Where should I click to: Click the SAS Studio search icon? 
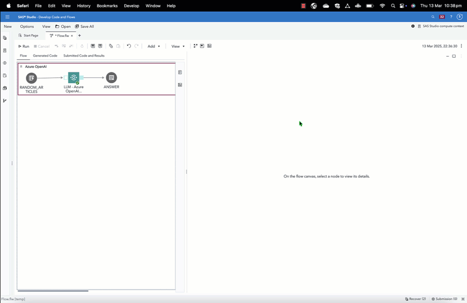point(433,17)
